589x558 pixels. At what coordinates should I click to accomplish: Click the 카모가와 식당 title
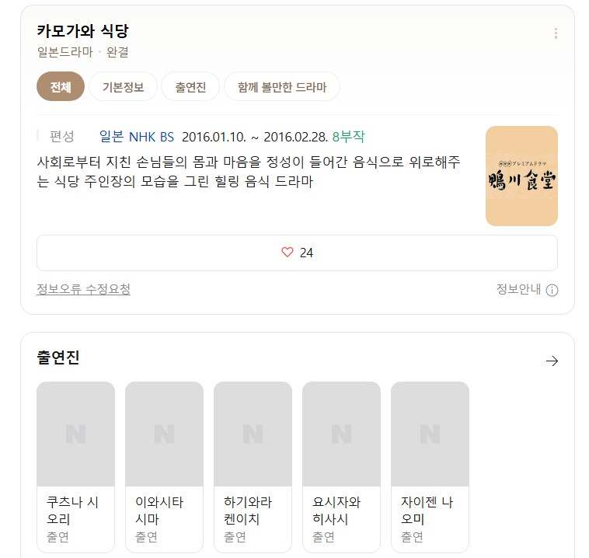pyautogui.click(x=82, y=31)
